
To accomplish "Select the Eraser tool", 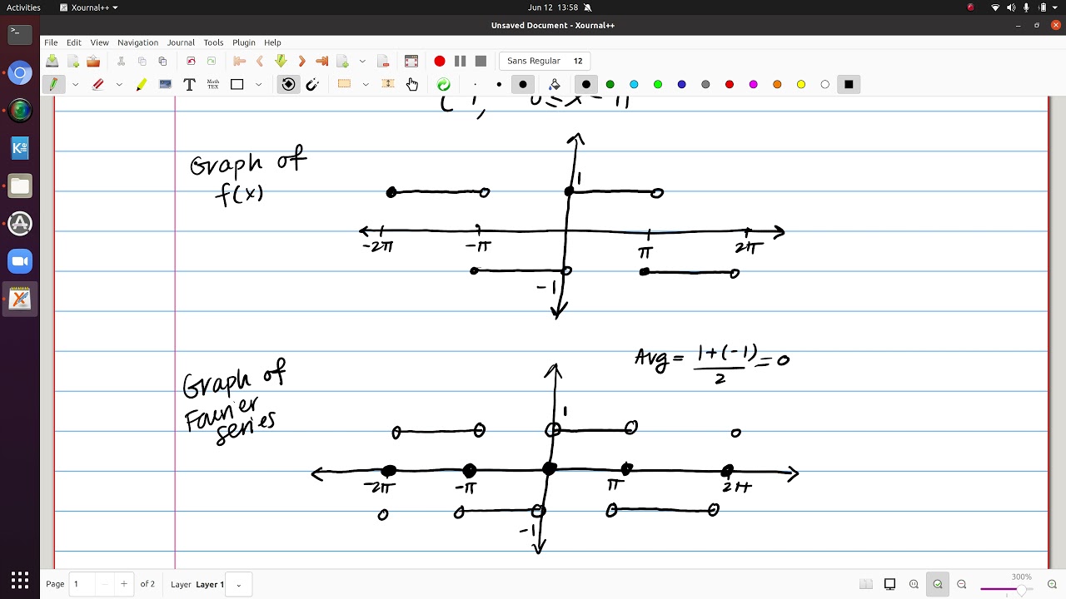I will click(98, 84).
